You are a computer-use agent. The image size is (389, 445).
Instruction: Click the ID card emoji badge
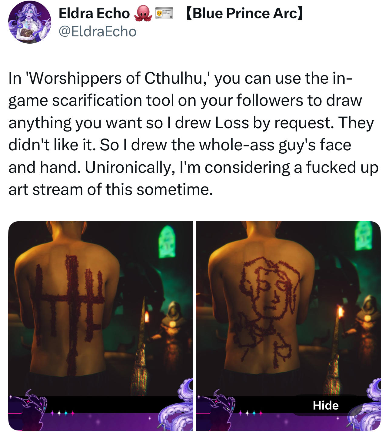click(164, 14)
